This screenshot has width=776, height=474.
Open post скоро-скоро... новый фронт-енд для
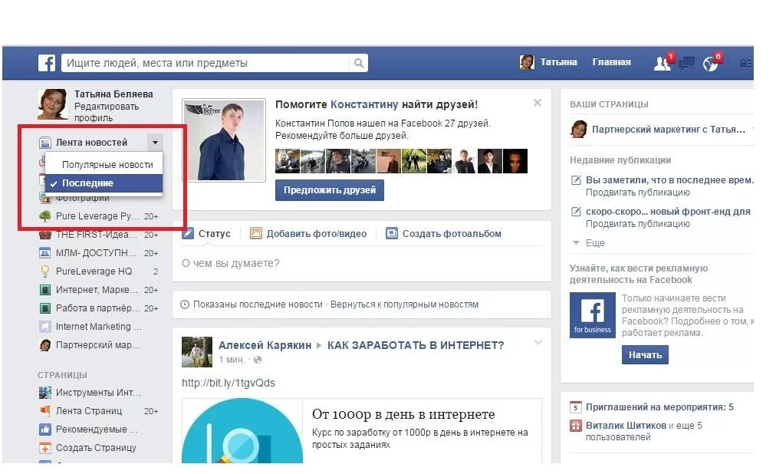click(x=668, y=212)
